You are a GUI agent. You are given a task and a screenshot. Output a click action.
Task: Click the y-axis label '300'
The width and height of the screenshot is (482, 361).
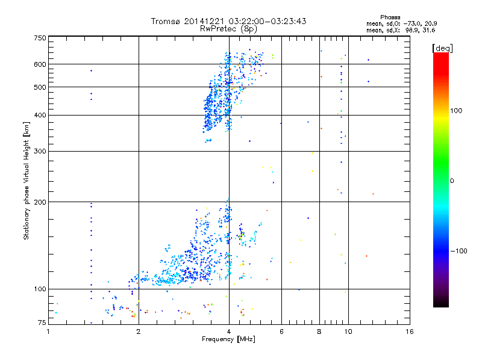(x=40, y=151)
